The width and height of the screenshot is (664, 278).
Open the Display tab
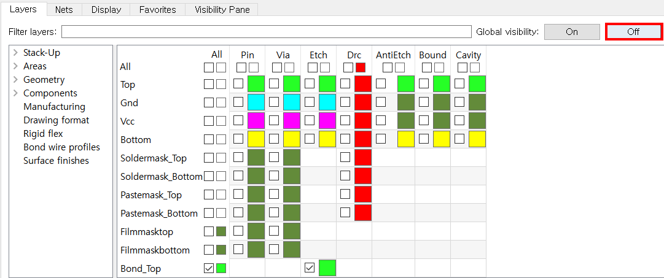click(106, 10)
